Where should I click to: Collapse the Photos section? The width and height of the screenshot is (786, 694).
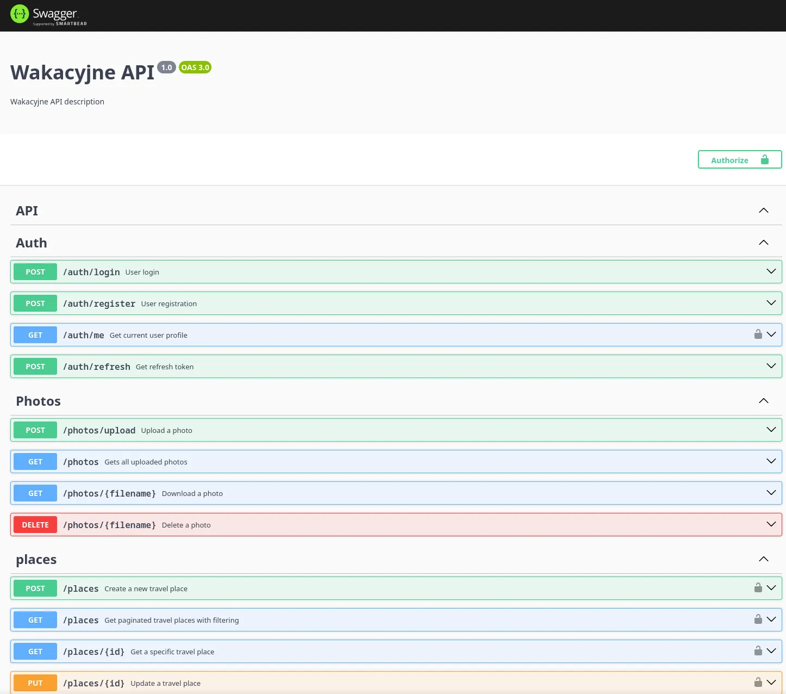(x=764, y=400)
